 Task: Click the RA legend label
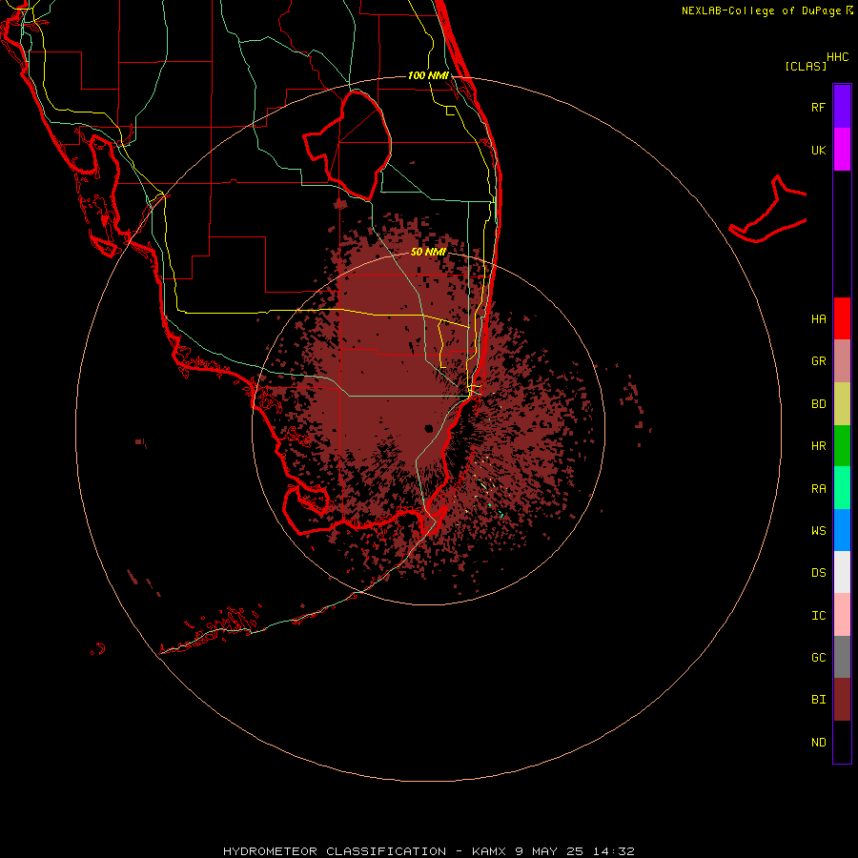point(818,489)
